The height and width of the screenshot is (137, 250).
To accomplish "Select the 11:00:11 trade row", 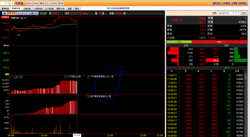I will [x=205, y=75].
